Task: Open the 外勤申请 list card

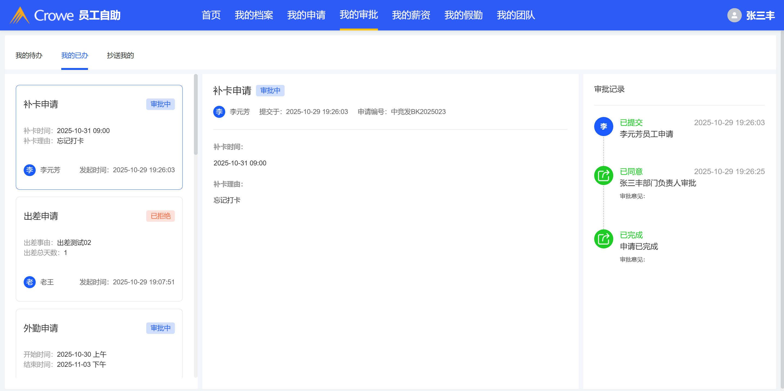Action: click(x=99, y=344)
